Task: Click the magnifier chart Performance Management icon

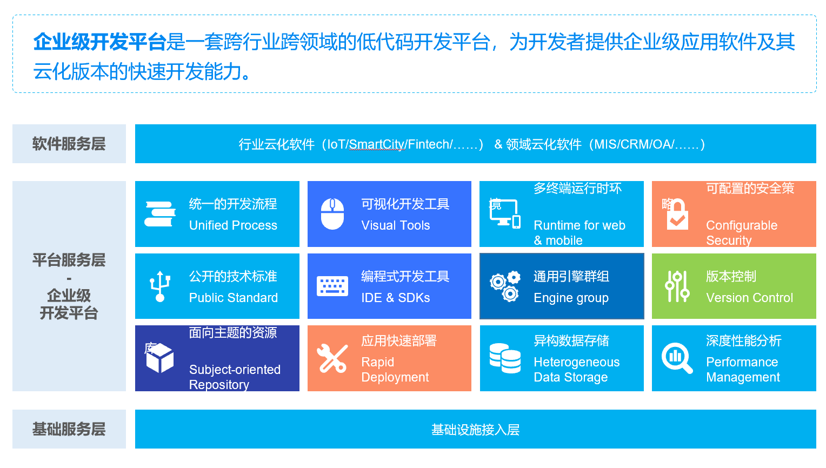Action: [677, 358]
